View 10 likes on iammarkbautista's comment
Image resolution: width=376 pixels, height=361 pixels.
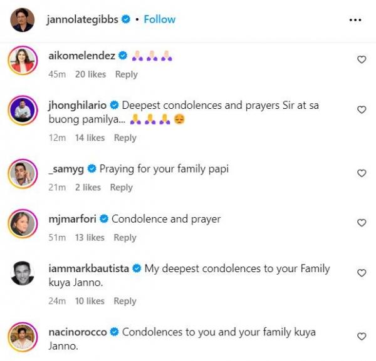90,301
